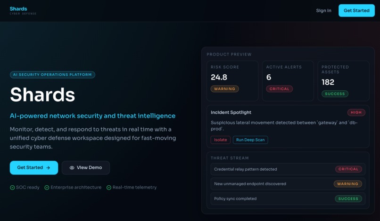Click the PRODUCT PREVIEW label
The width and height of the screenshot is (380, 221).
pos(229,55)
